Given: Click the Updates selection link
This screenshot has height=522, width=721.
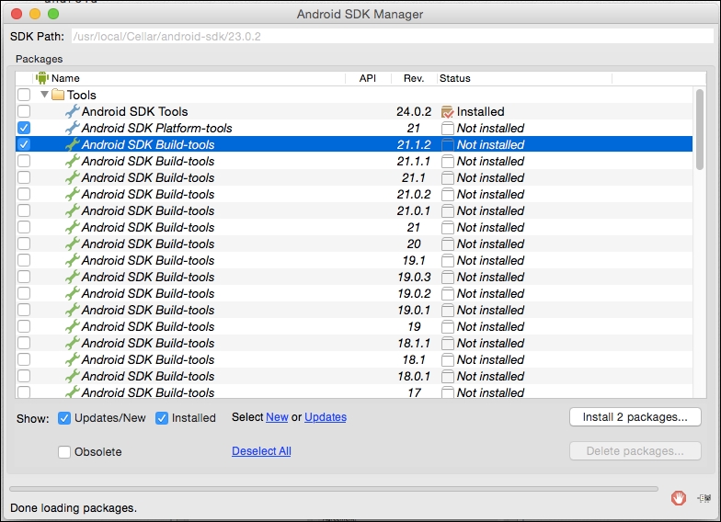Looking at the screenshot, I should [x=326, y=417].
